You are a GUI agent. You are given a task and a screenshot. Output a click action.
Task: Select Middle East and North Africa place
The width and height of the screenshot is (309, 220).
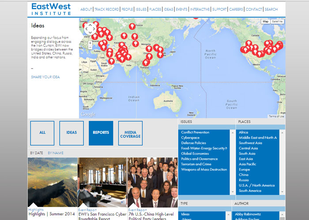pos(257,138)
